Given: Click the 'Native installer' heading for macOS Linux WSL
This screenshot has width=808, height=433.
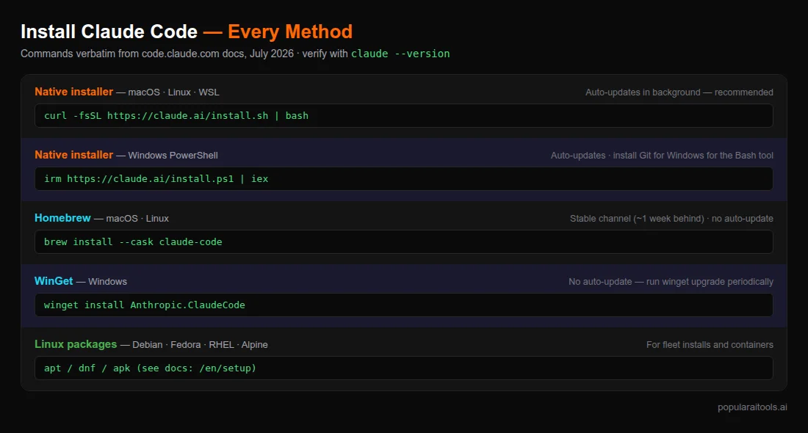Looking at the screenshot, I should click(x=73, y=92).
